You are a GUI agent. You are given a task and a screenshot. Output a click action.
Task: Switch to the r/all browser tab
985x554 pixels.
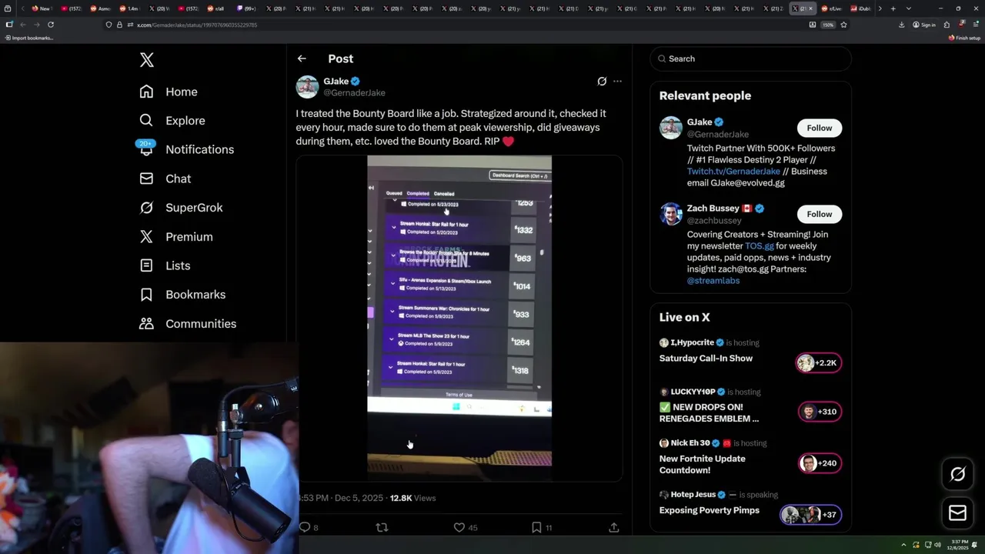[216, 8]
